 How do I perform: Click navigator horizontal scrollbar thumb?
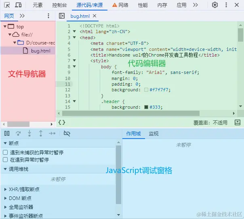18,124
